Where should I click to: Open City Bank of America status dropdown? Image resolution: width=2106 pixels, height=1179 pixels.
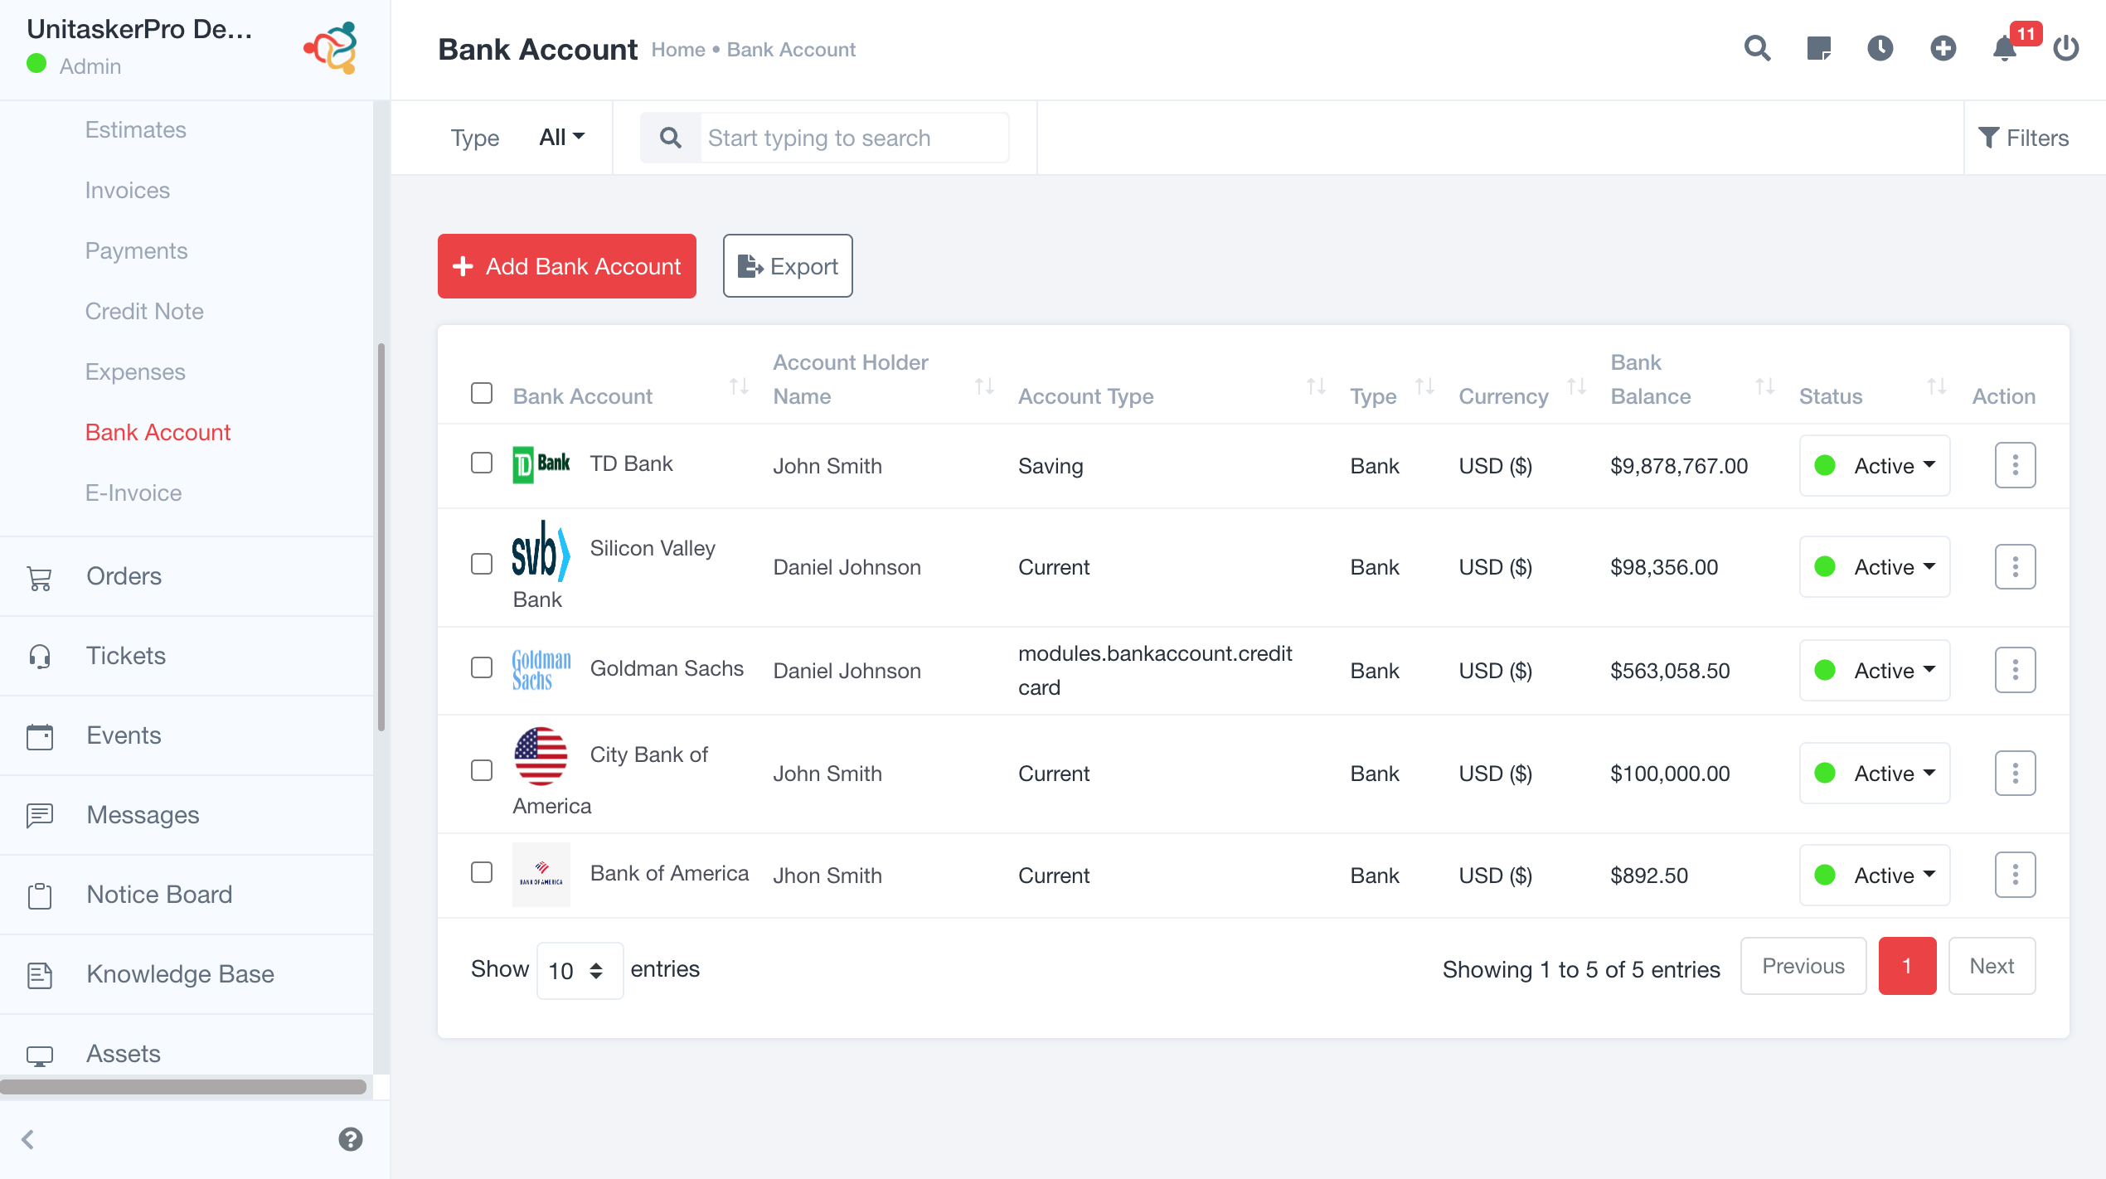[1874, 773]
